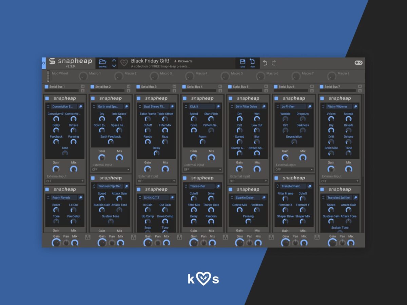This screenshot has width=407, height=305.
Task: Open editor icon beside Kick It preset
Action: 218,107
